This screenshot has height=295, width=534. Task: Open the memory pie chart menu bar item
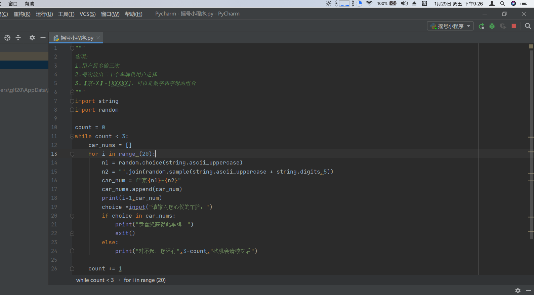click(359, 3)
